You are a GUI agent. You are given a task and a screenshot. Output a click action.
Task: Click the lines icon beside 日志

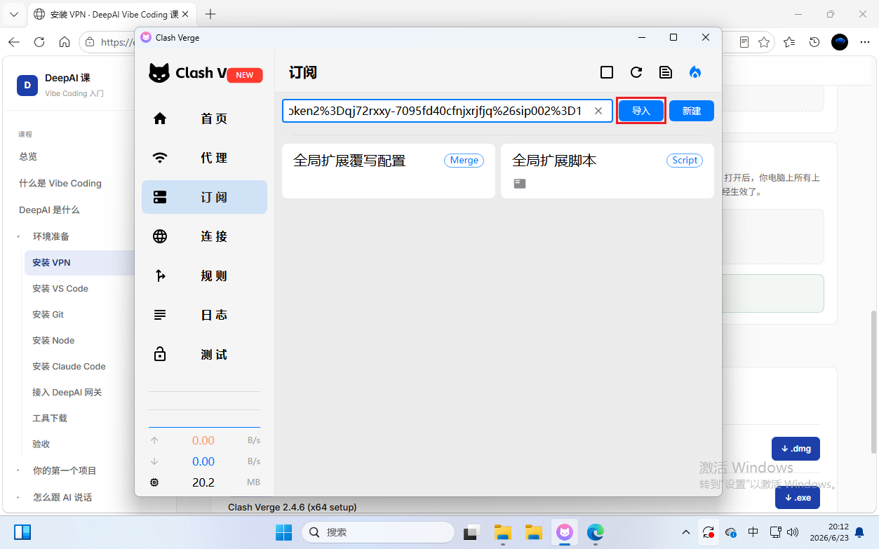point(160,315)
